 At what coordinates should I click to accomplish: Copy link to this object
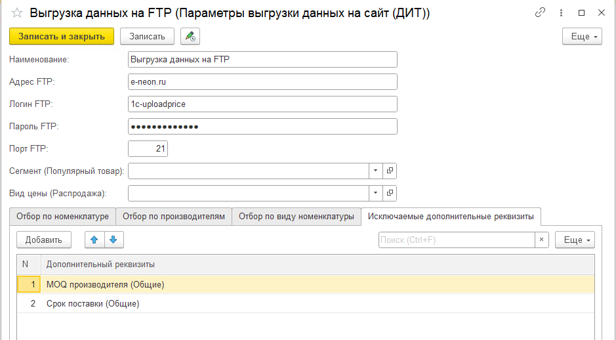541,12
